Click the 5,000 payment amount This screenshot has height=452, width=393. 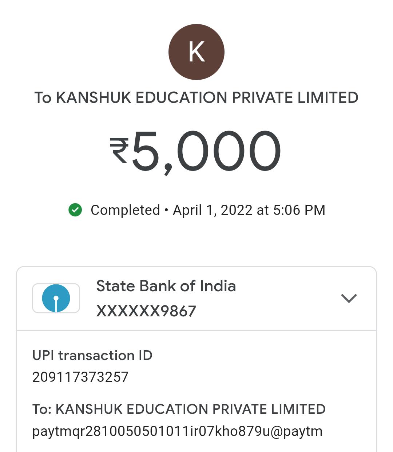coord(206,151)
